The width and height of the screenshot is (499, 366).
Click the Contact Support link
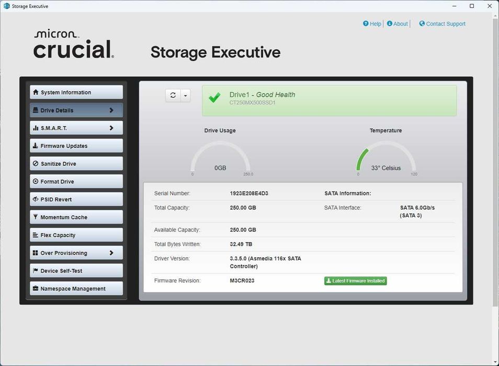click(446, 24)
